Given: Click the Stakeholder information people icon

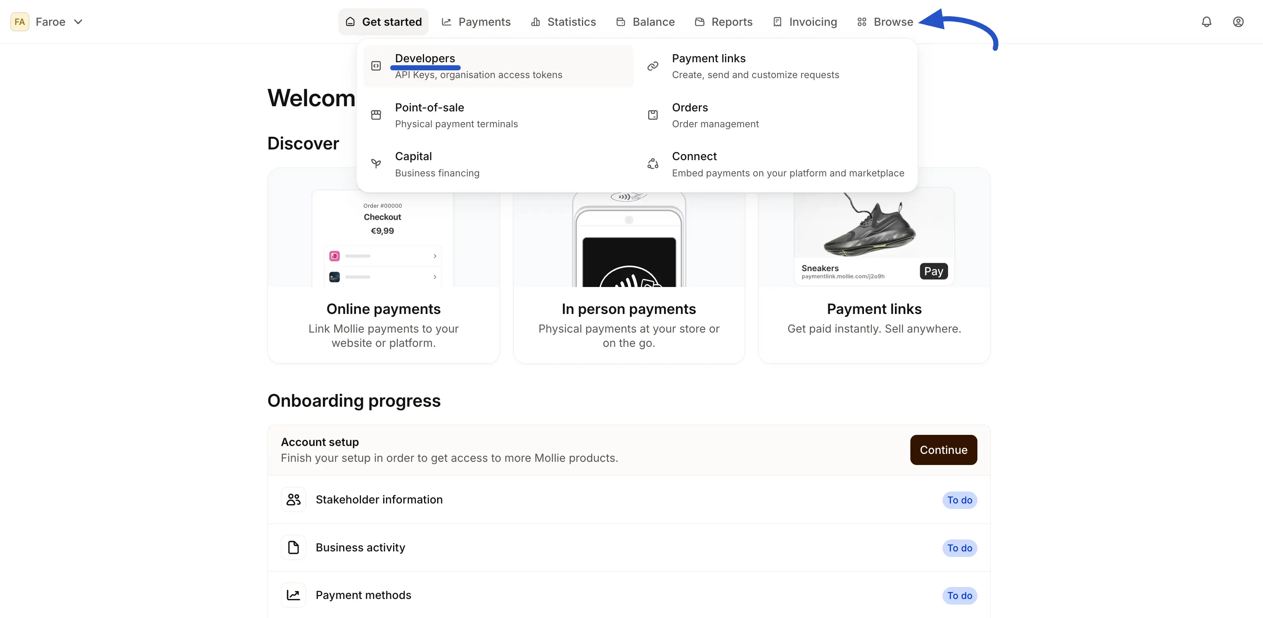Looking at the screenshot, I should tap(293, 499).
